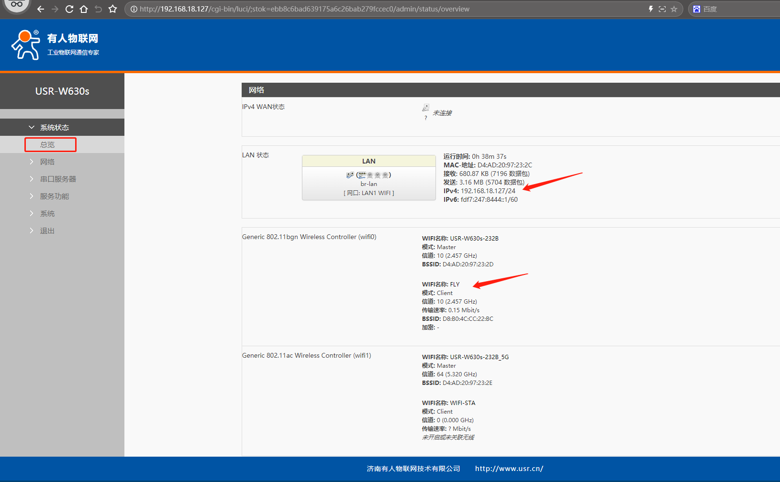Viewport: 780px width, 482px height.
Task: Click 退出 to log out
Action: pyautogui.click(x=47, y=231)
